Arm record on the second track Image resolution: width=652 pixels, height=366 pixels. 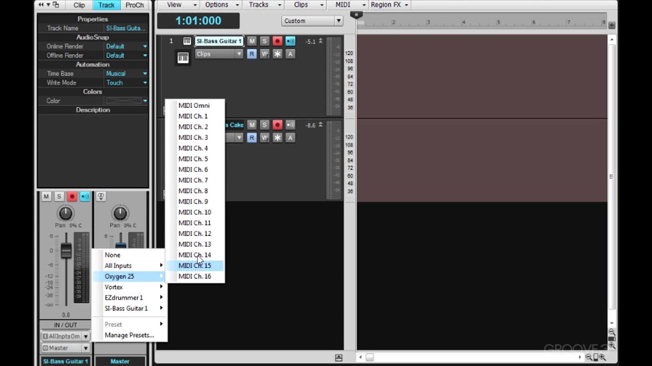pos(277,125)
